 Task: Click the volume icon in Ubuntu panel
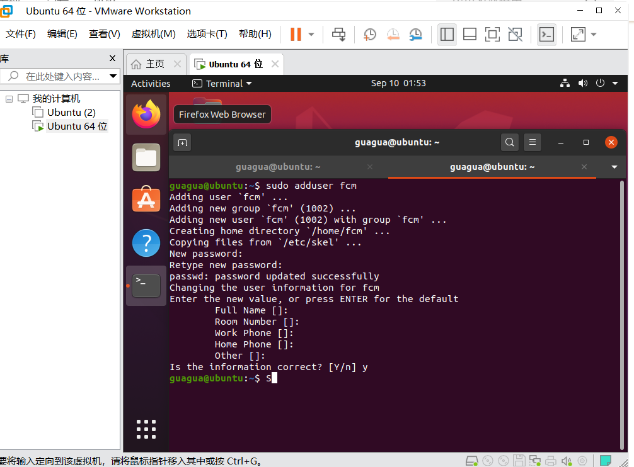point(583,83)
